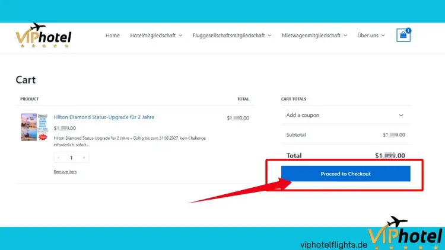
Task: Open the shopping cart icon
Action: click(403, 36)
